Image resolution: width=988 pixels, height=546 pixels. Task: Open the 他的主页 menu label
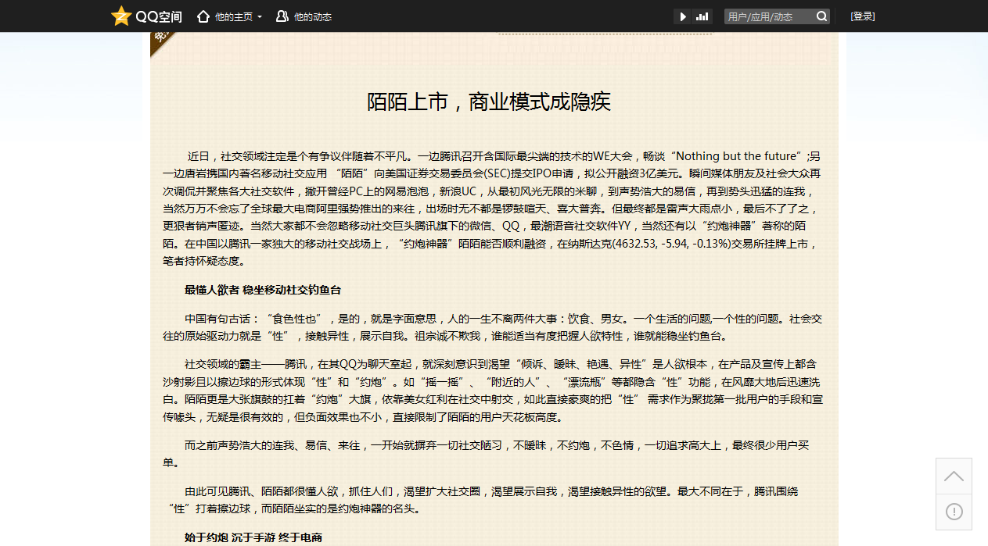234,16
